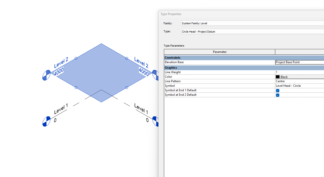The height and width of the screenshot is (177, 324).
Task: Click the Type field showing Circle Head - Project Datum
Action: [226, 31]
